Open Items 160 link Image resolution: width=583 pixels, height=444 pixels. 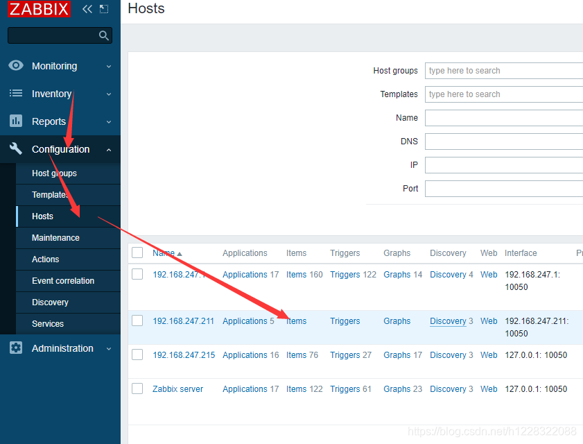pyautogui.click(x=296, y=274)
